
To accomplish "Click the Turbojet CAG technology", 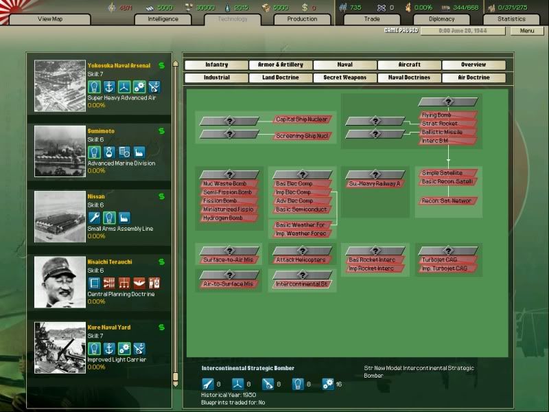I will (x=447, y=260).
